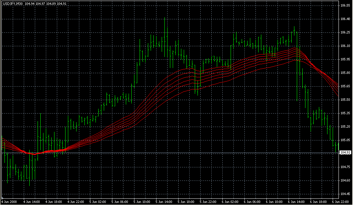Select the 4 Jun 22:00 time label
The width and height of the screenshot is (353, 205).
pyautogui.click(x=76, y=202)
